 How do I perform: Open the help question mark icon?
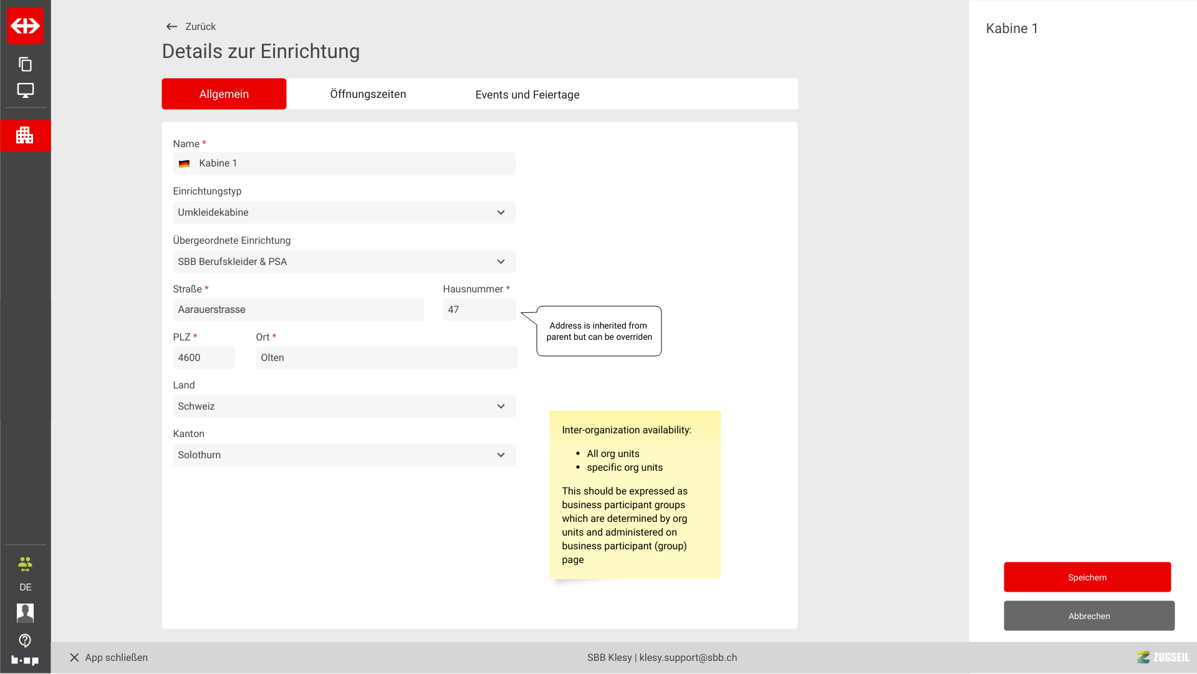(x=25, y=640)
